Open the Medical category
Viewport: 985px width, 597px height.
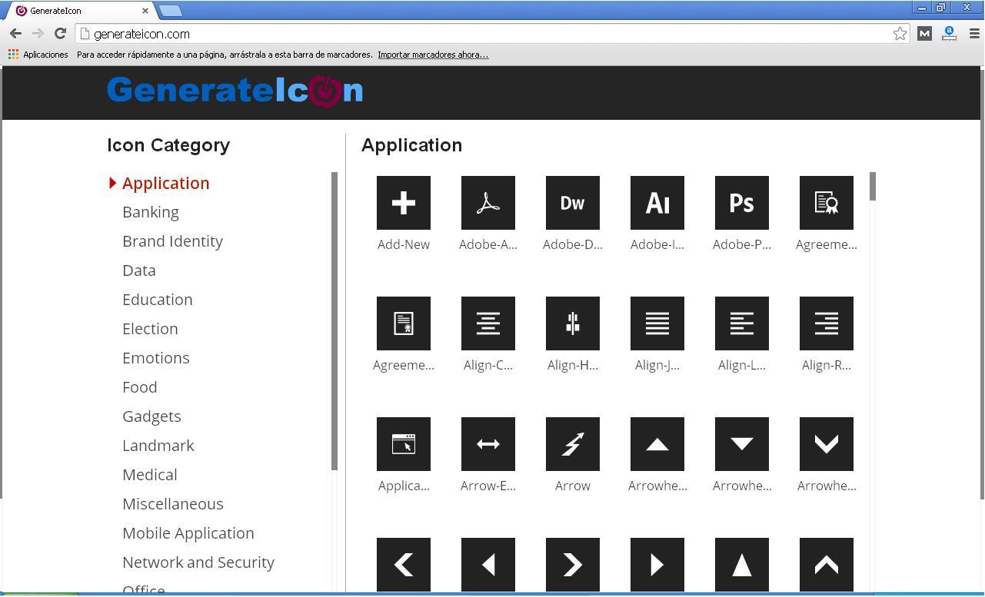[150, 475]
